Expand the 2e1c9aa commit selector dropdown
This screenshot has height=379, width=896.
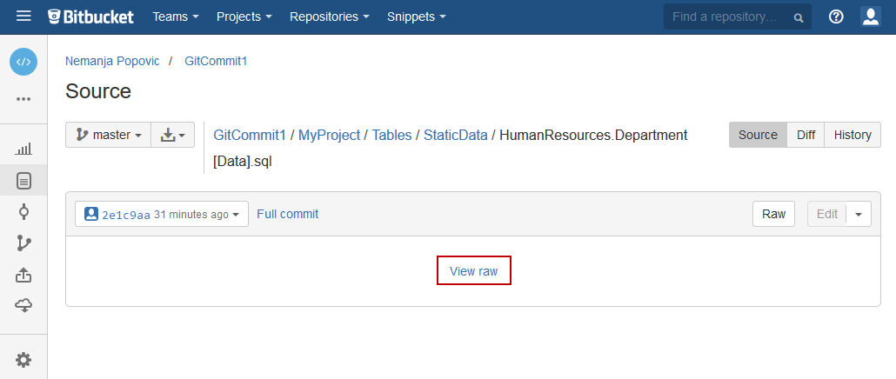coord(162,214)
